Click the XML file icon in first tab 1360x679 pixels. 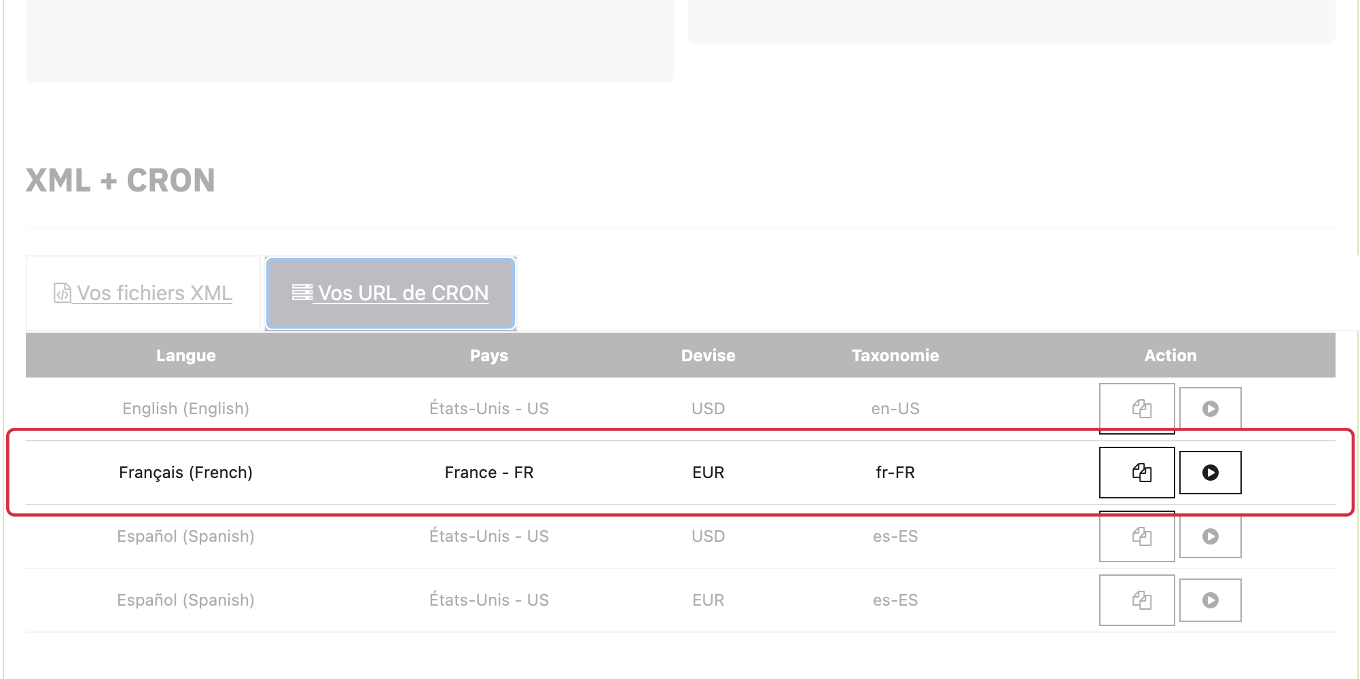pyautogui.click(x=62, y=293)
